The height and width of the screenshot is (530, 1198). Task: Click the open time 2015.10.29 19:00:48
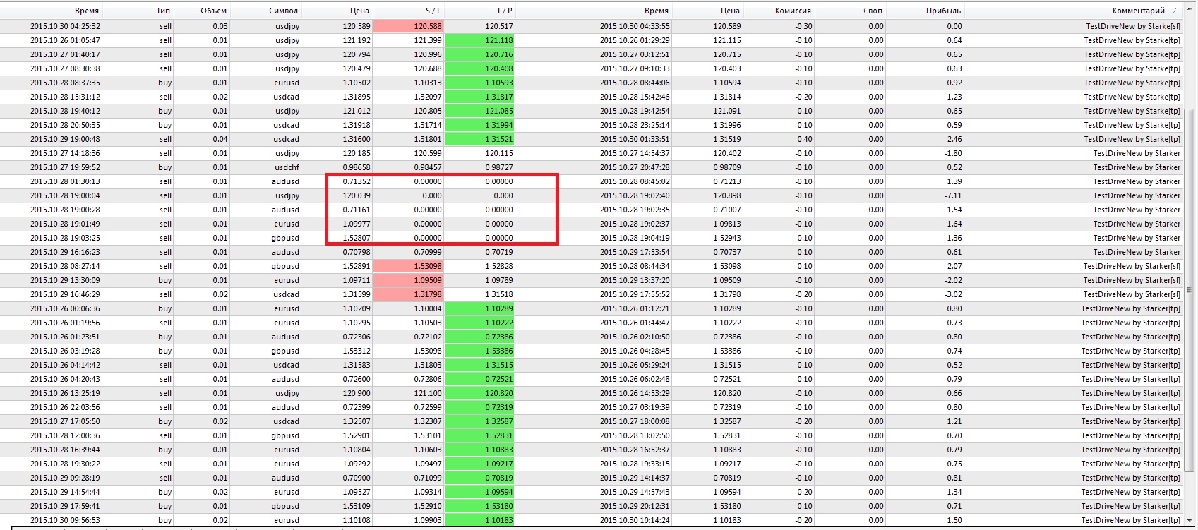(65, 139)
